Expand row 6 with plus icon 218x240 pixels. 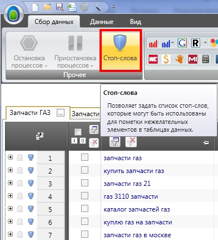pyautogui.click(x=11, y=222)
